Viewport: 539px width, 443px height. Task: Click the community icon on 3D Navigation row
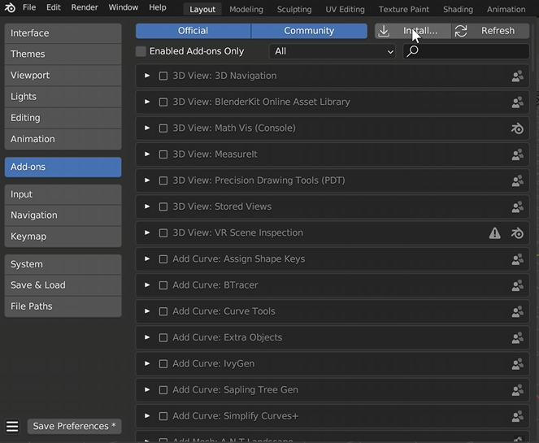[517, 76]
